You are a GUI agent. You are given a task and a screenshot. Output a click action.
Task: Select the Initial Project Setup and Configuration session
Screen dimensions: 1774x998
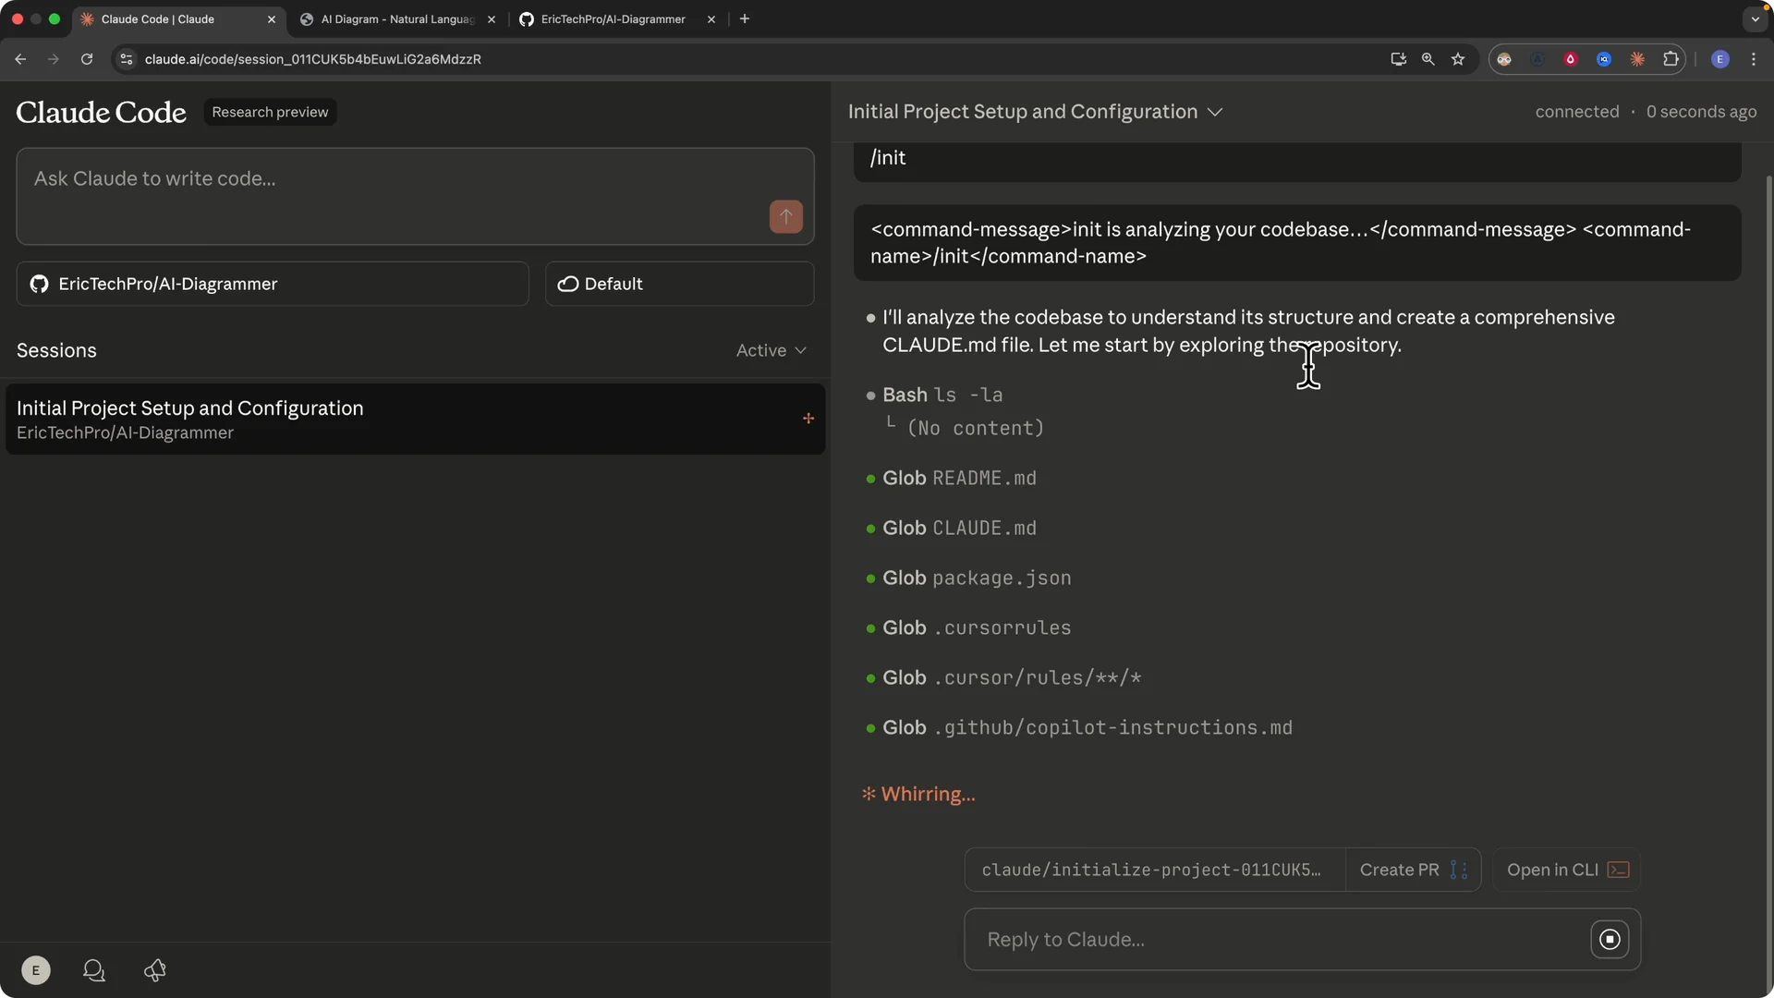(415, 419)
